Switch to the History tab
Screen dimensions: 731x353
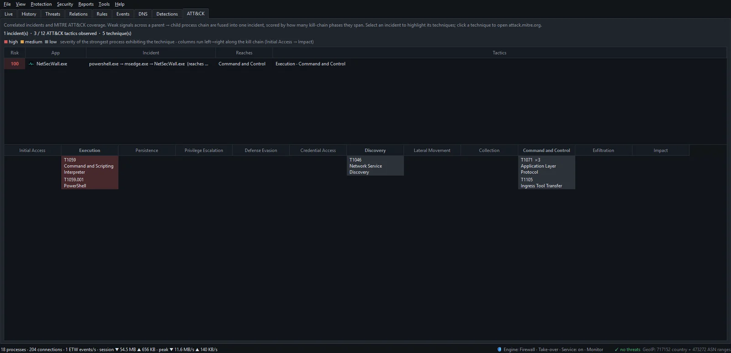(x=29, y=14)
